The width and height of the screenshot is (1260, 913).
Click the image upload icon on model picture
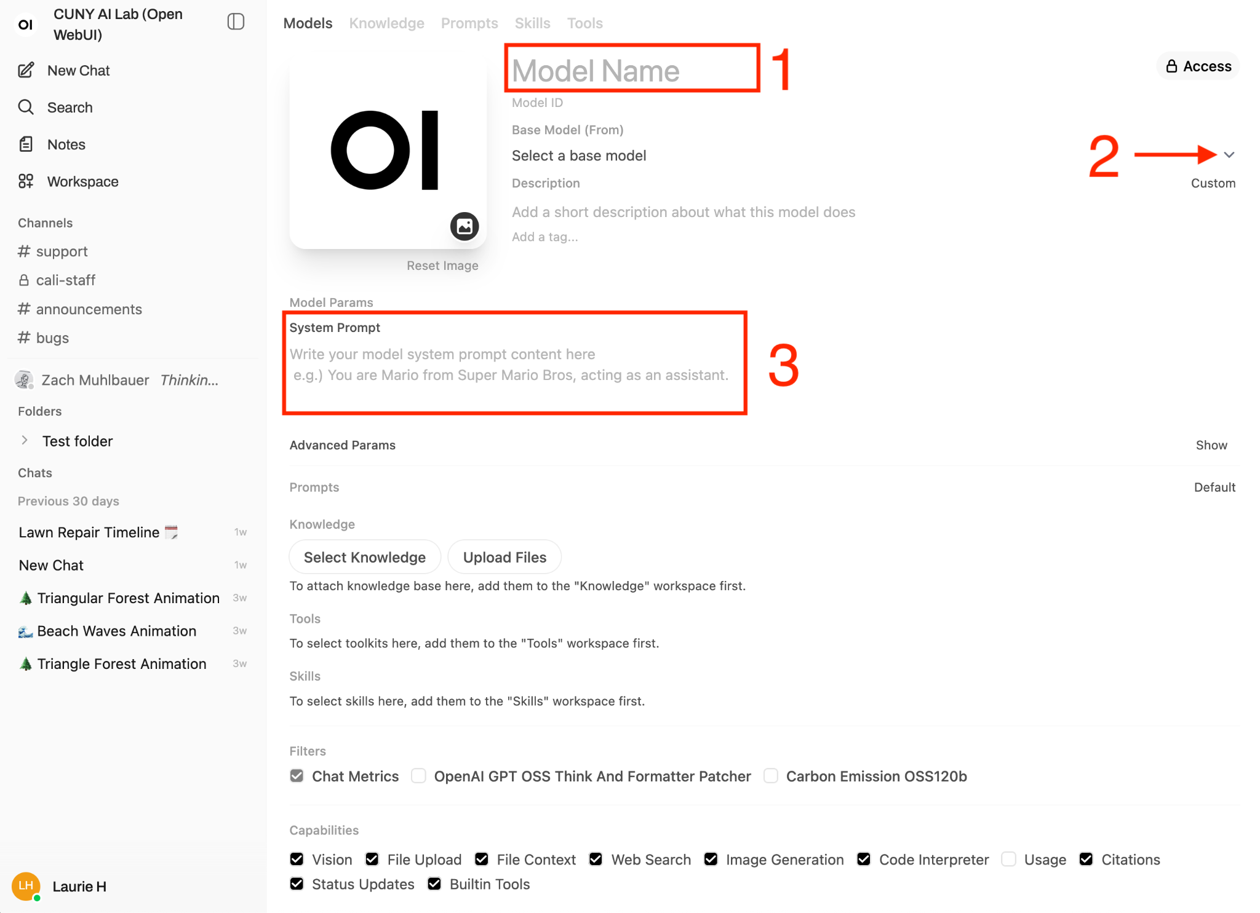point(465,226)
